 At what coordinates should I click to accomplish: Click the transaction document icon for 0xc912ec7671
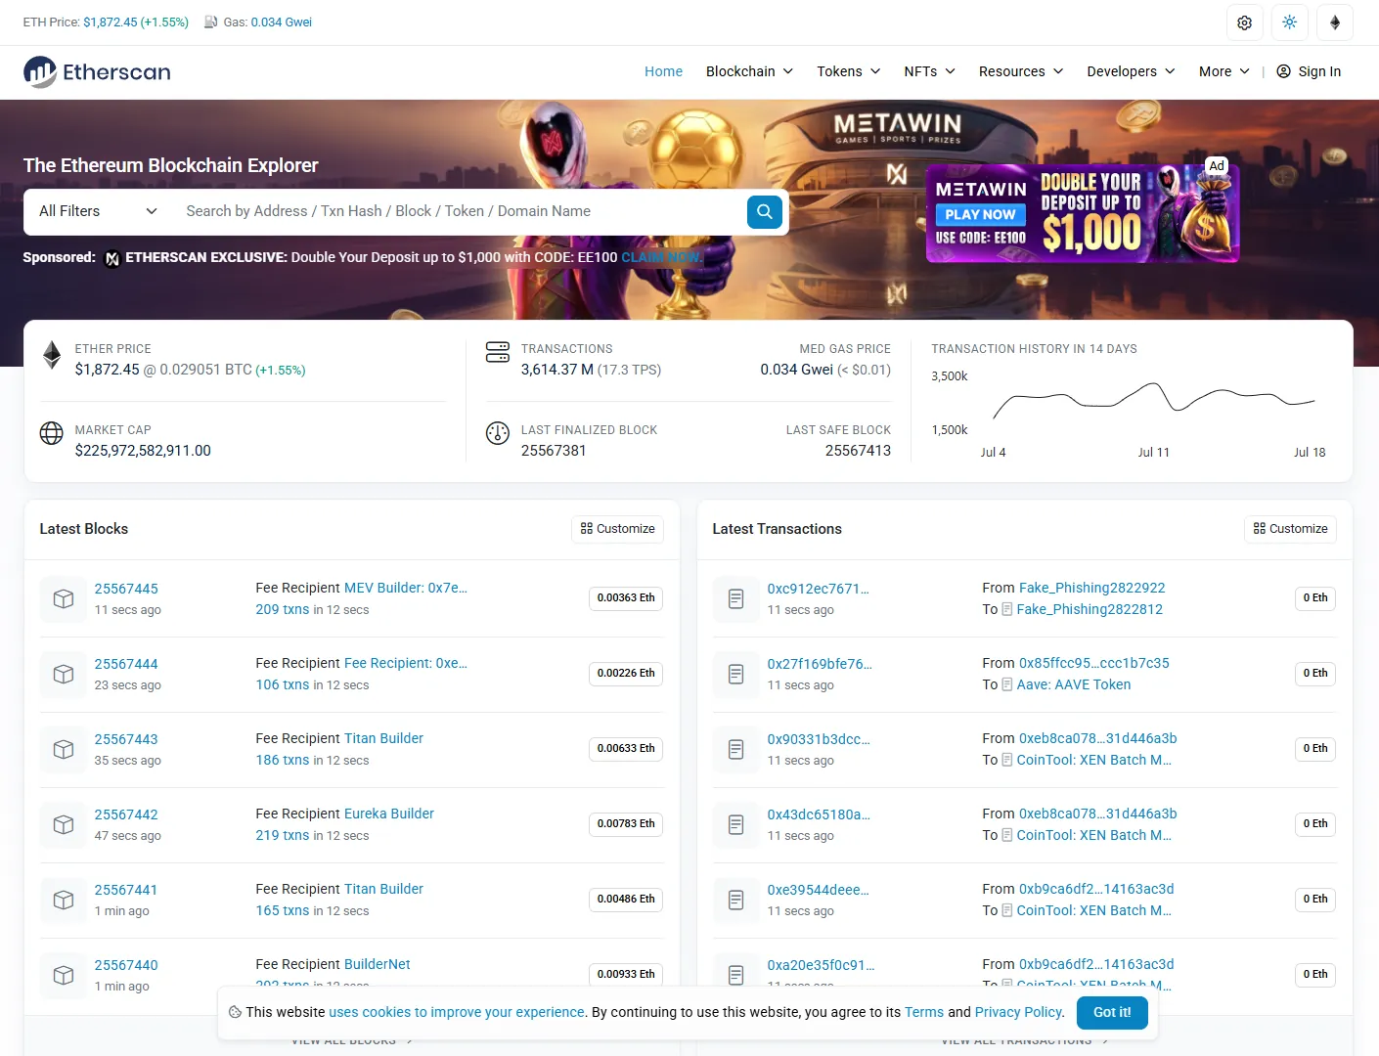tap(736, 598)
